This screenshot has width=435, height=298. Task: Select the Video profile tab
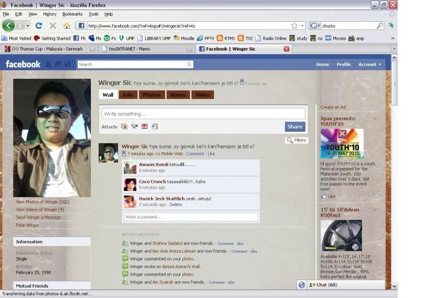click(x=203, y=95)
